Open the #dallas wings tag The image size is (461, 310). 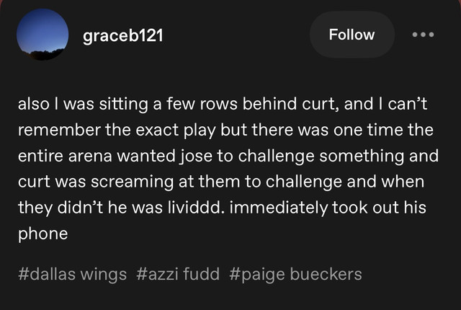coord(72,274)
